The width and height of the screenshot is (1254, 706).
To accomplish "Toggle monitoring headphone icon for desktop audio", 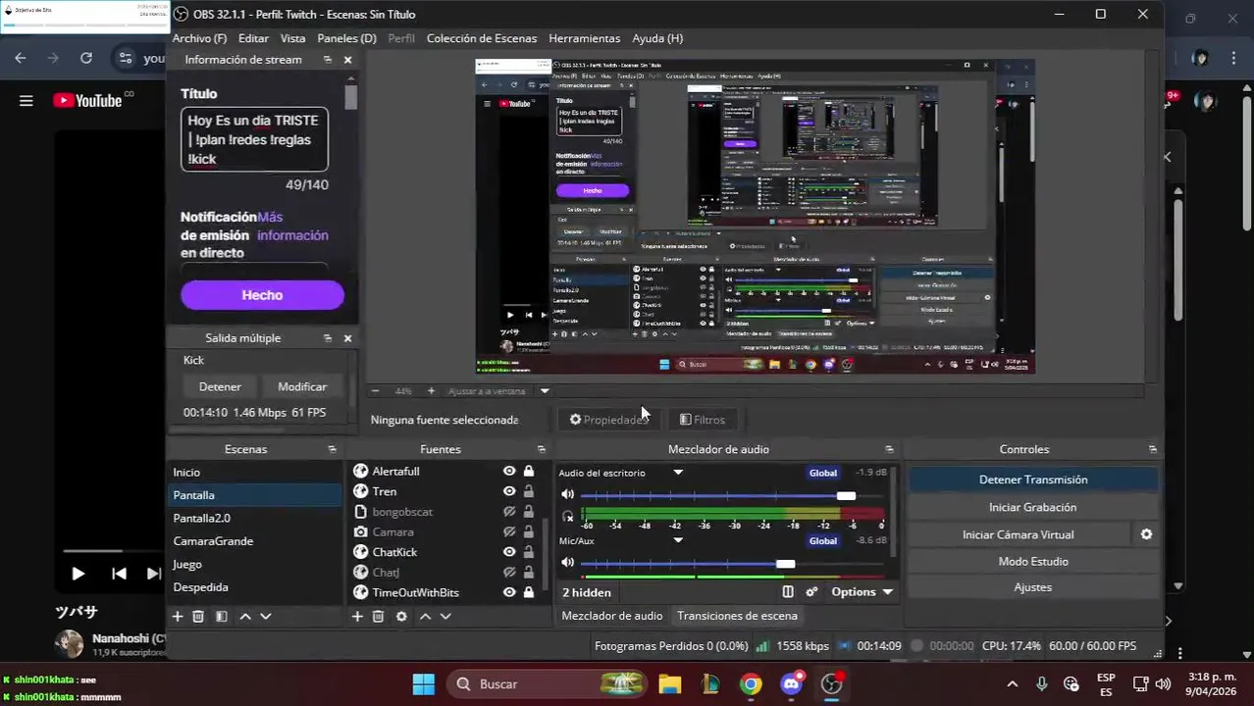I will [567, 516].
